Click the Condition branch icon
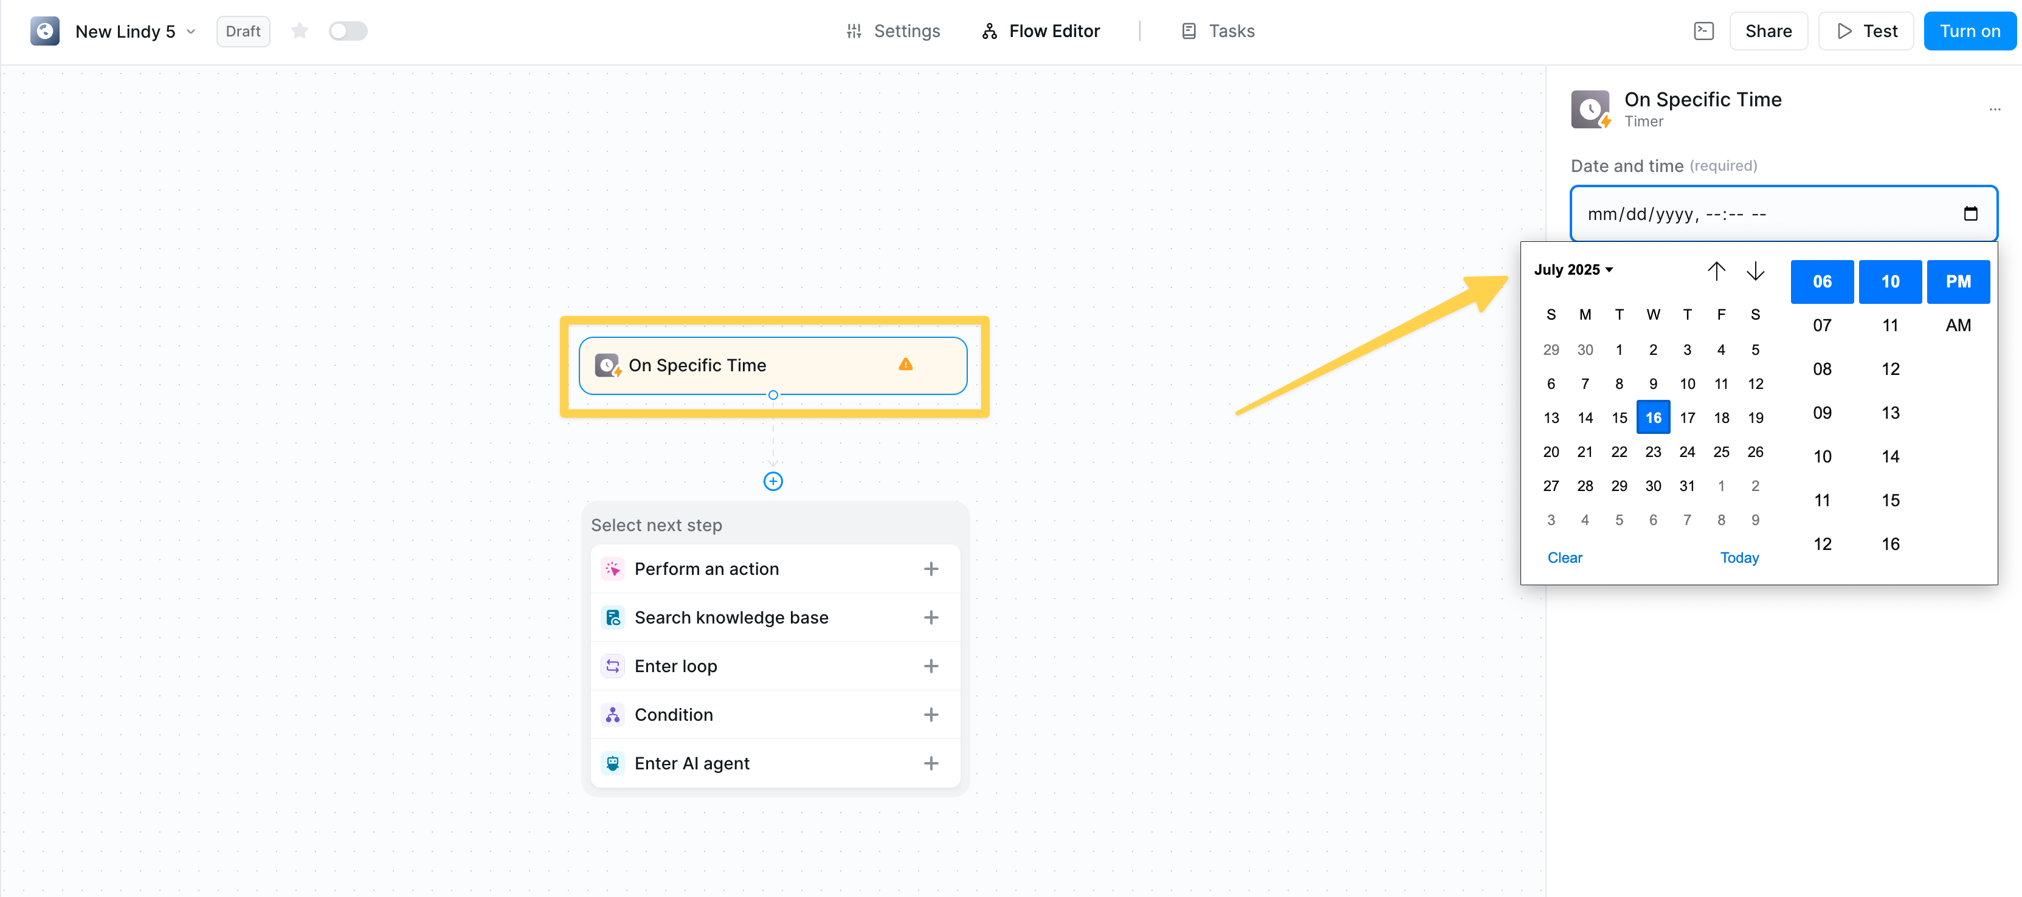2022x897 pixels. point(613,714)
